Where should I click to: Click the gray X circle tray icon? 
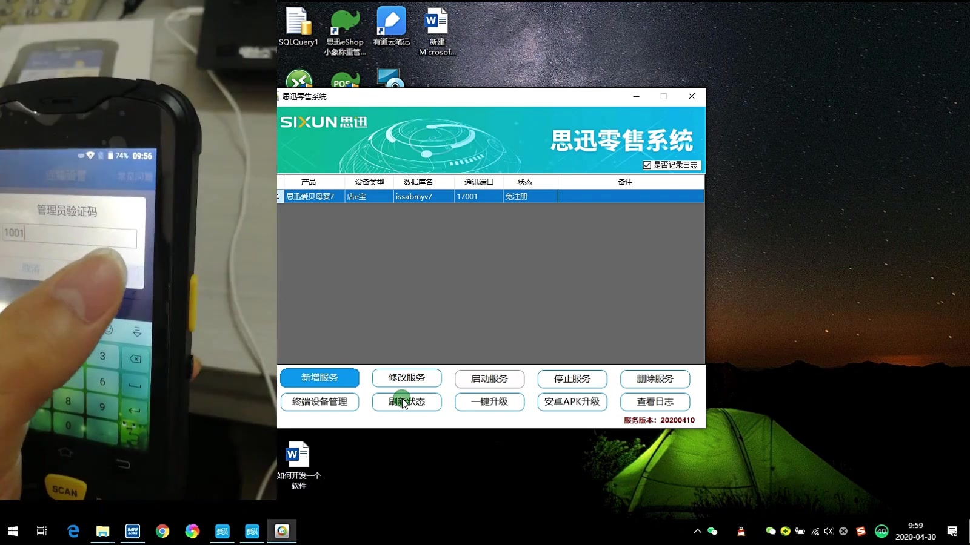point(843,531)
